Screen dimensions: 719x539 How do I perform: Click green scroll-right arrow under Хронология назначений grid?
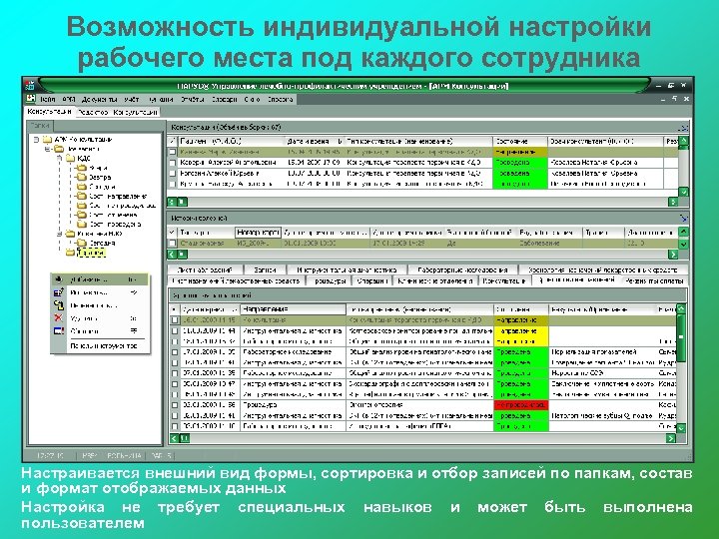coord(671,438)
